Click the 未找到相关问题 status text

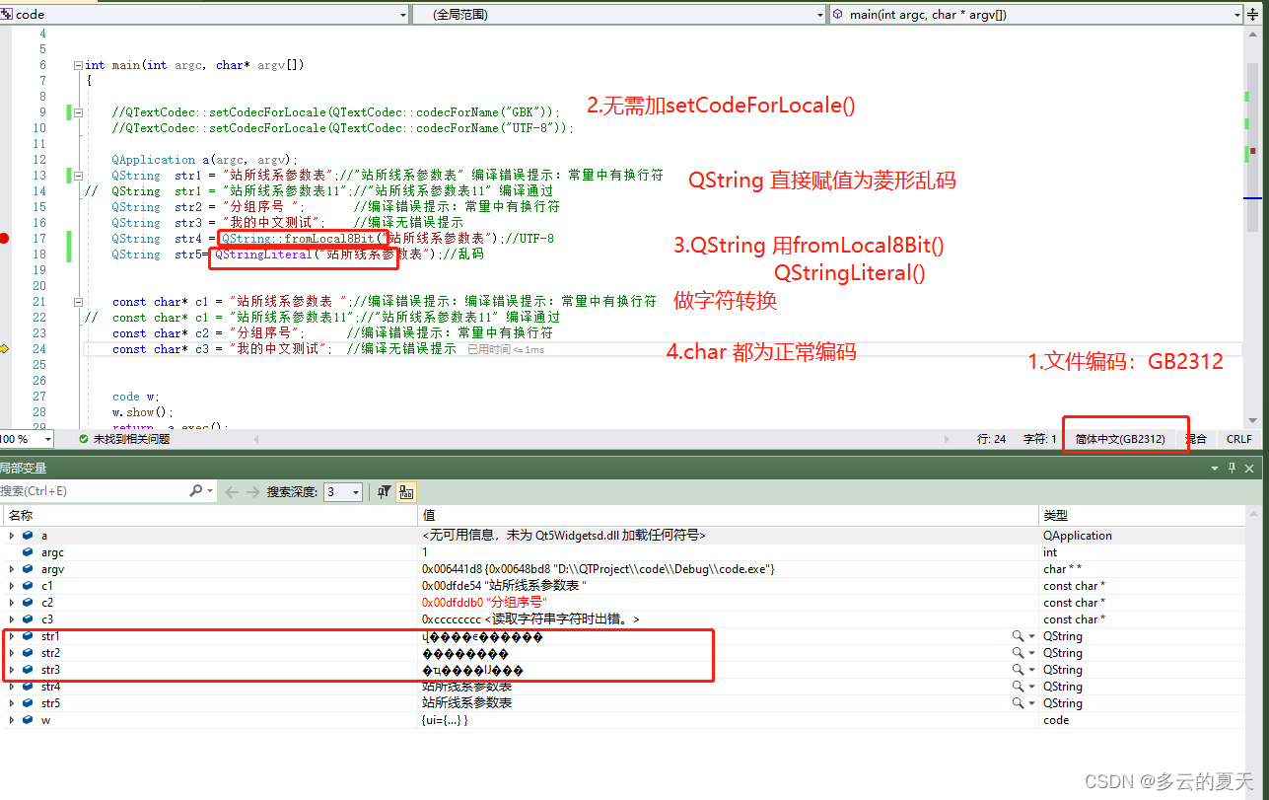[x=131, y=439]
